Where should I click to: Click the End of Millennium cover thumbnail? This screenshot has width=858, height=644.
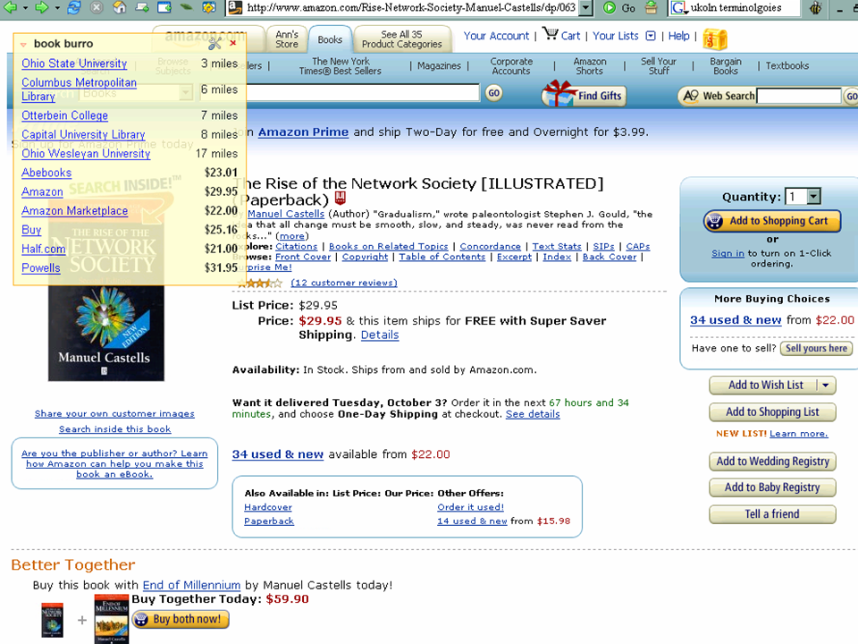[x=112, y=619]
